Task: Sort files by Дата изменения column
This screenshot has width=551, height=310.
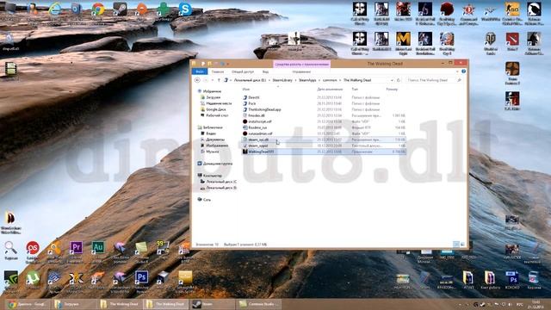Action: [x=330, y=90]
